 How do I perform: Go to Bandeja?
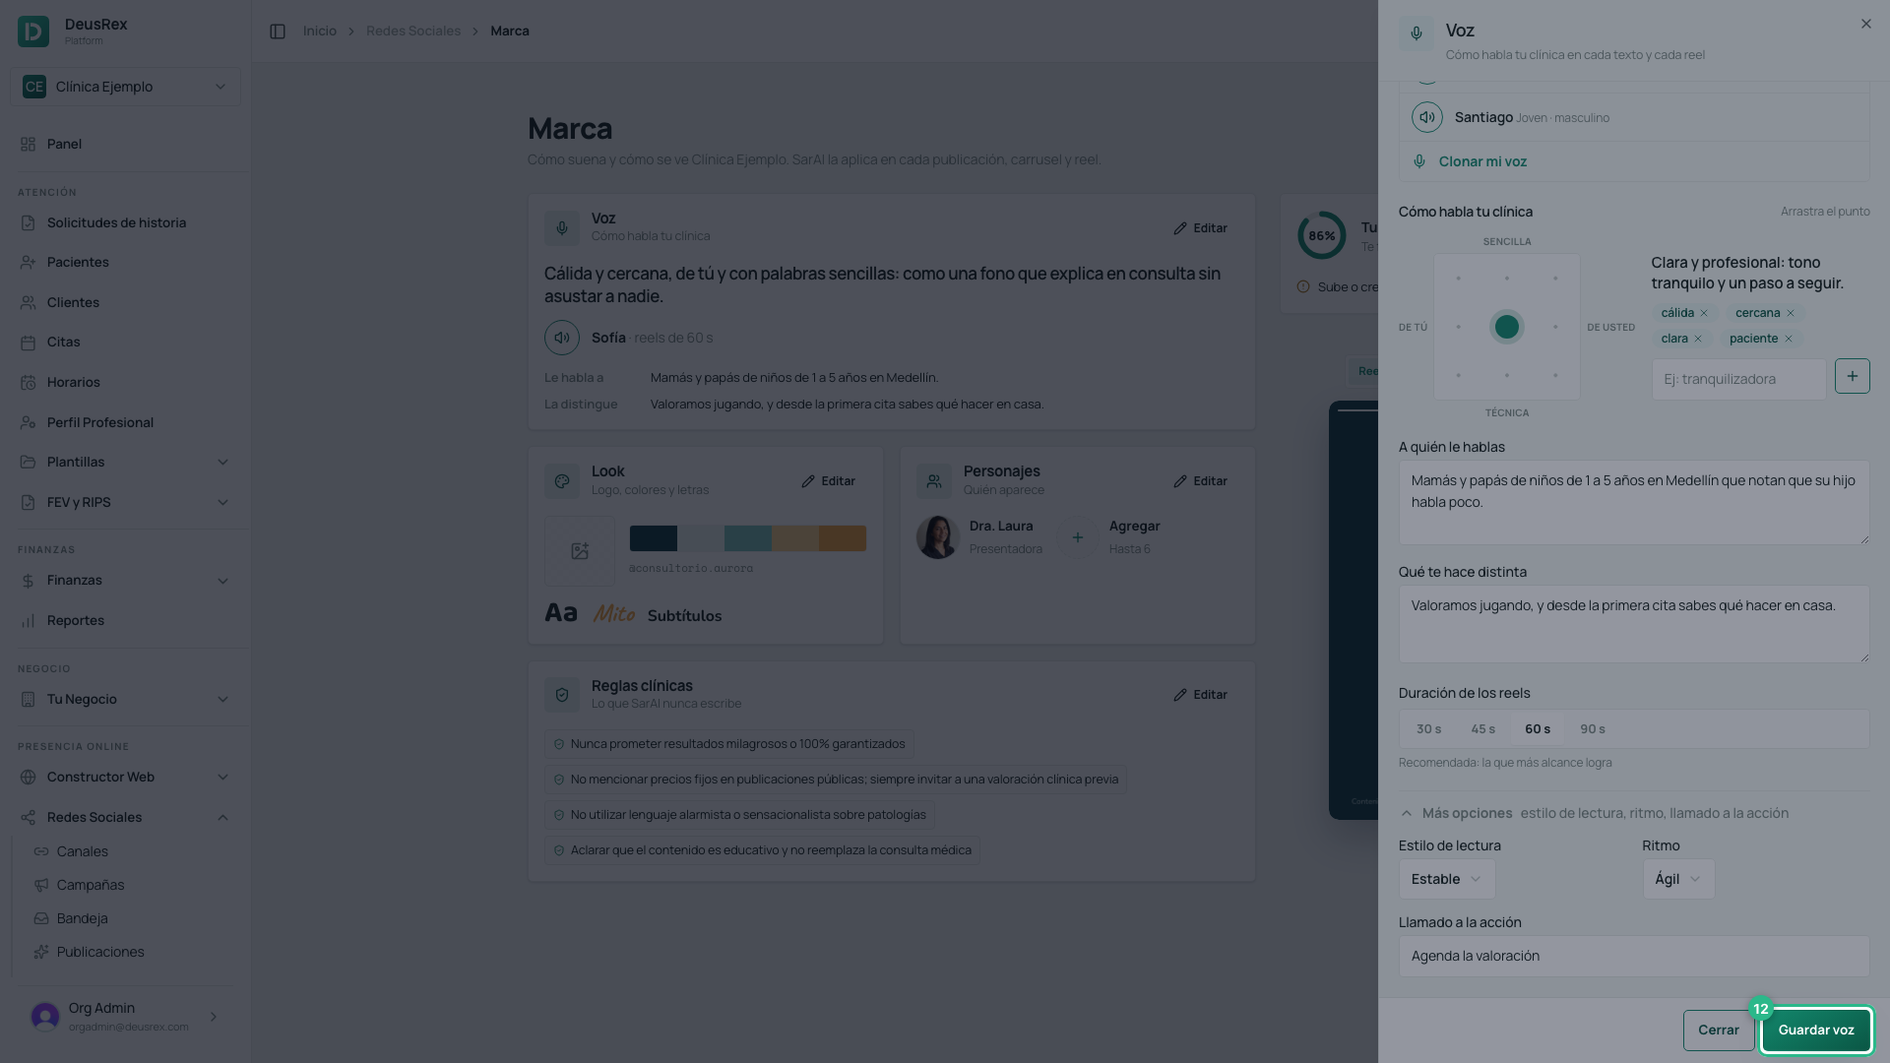click(x=82, y=918)
